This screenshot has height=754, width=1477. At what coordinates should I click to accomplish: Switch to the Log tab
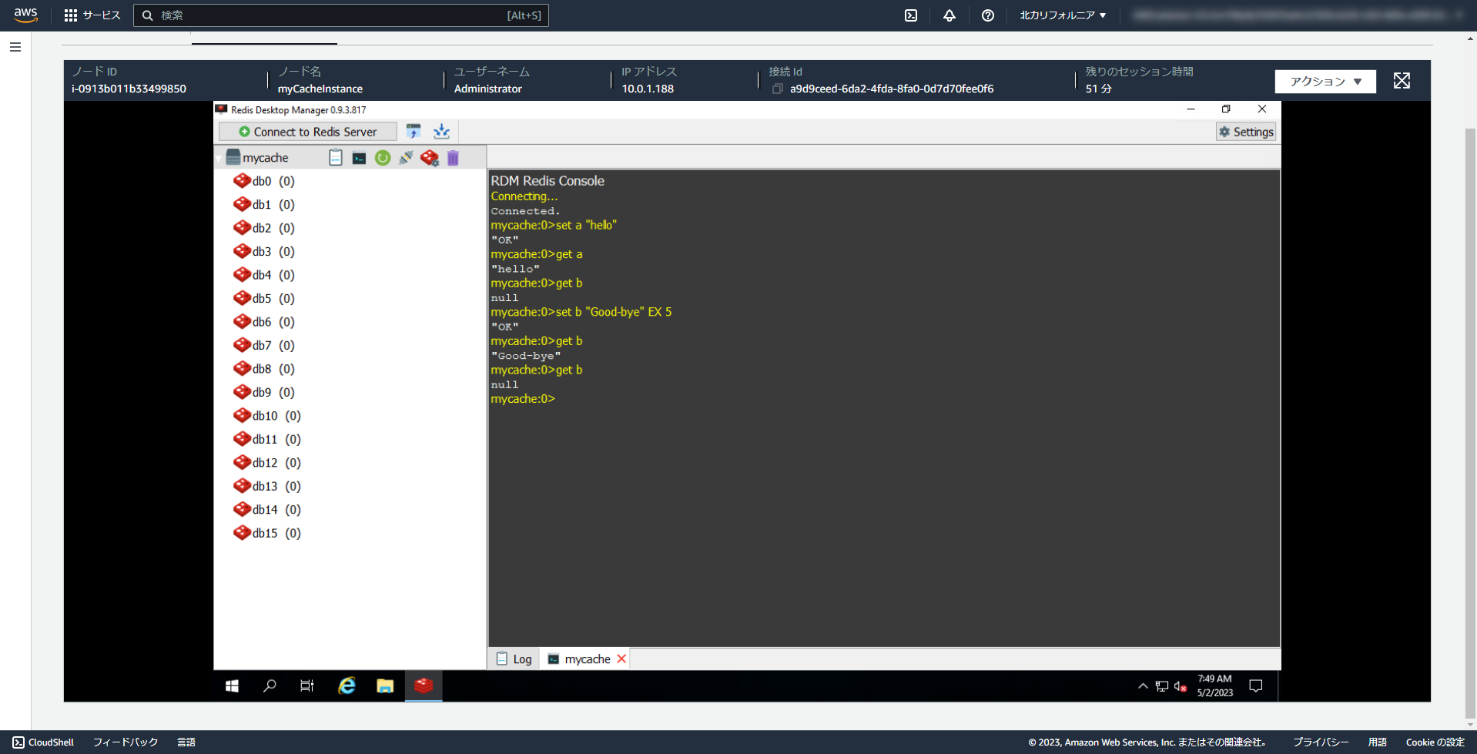514,658
